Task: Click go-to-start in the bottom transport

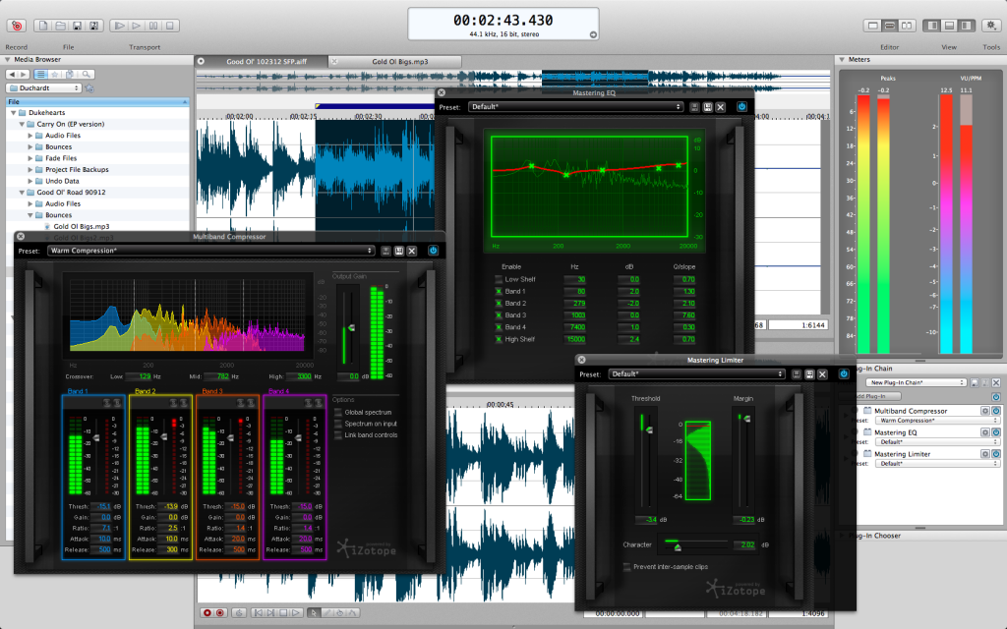Action: [258, 613]
